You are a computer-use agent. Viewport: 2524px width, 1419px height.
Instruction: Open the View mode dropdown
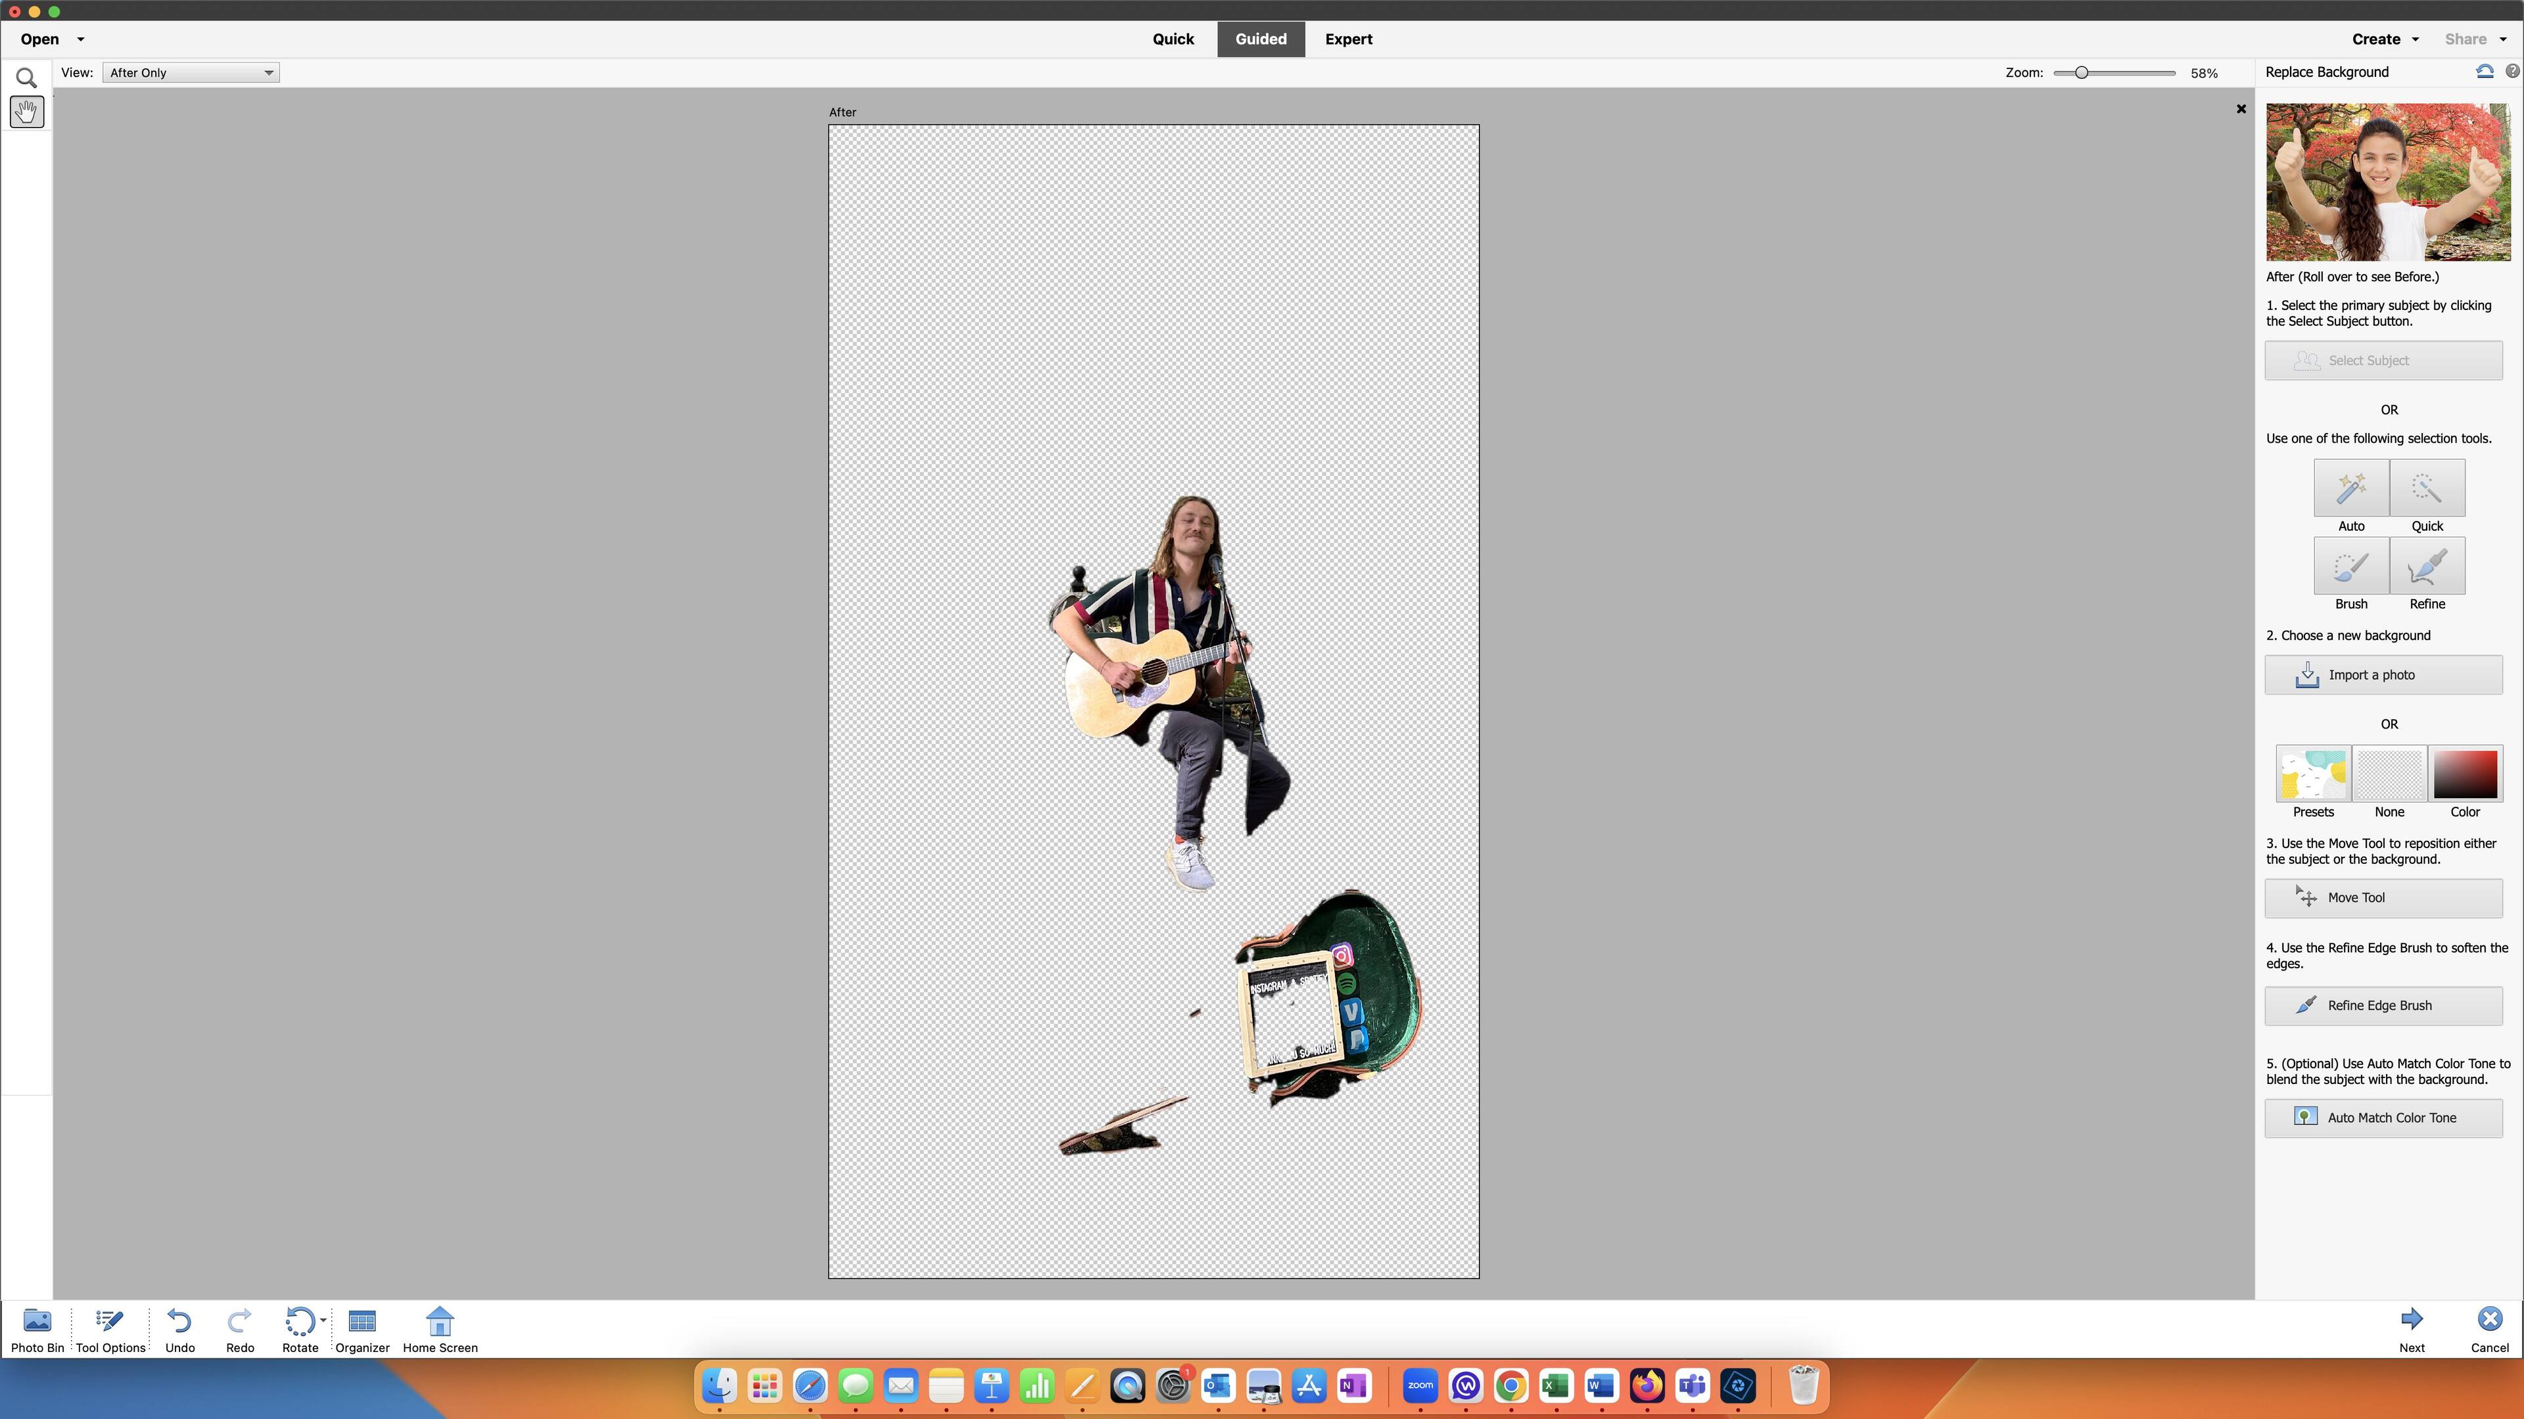[190, 72]
